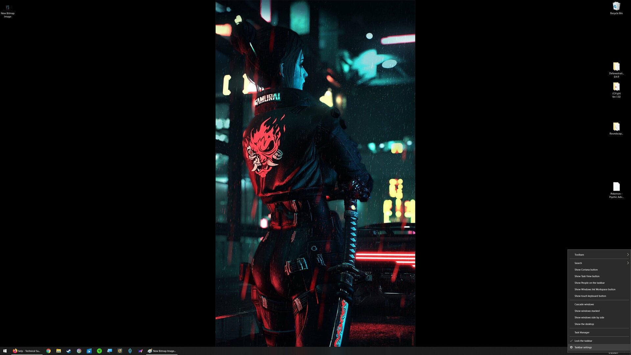The height and width of the screenshot is (355, 631).
Task: Toggle Show Windows Ink Workspace button
Action: (599, 289)
